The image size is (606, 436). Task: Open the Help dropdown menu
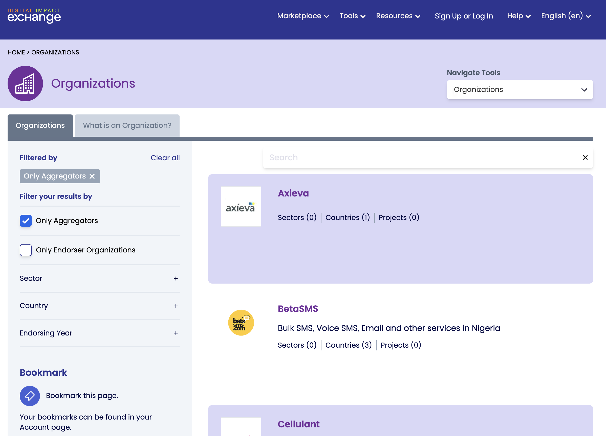[x=519, y=16]
